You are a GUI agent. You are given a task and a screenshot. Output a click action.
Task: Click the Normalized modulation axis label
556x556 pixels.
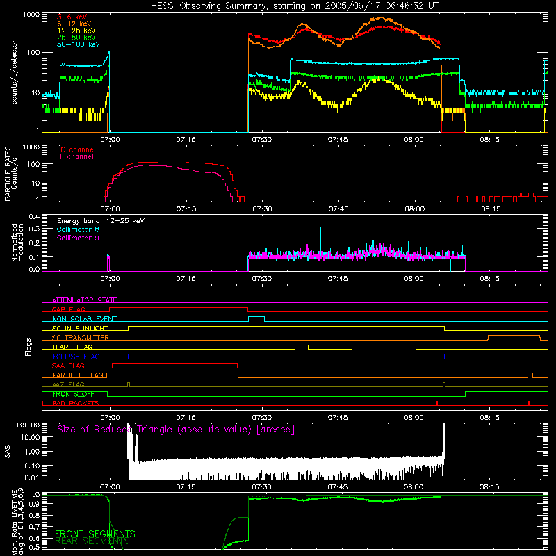(17, 243)
